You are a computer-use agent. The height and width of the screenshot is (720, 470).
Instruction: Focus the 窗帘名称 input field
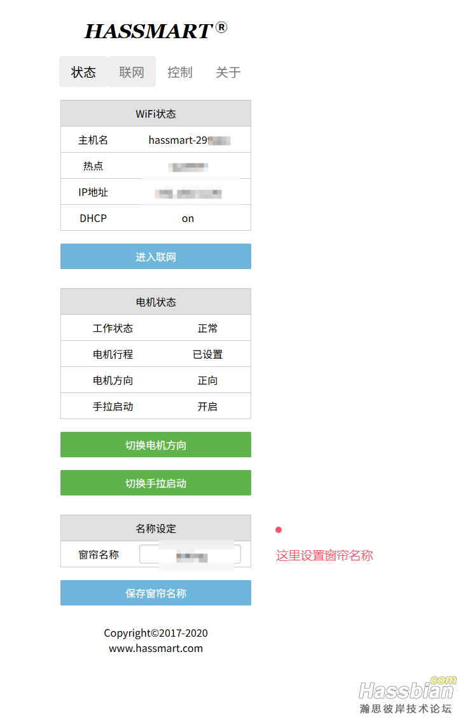[190, 554]
